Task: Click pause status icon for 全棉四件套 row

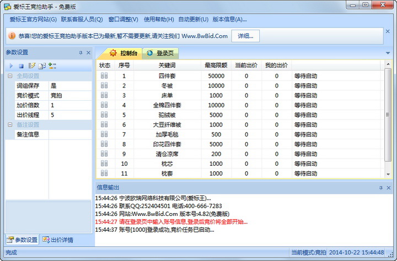Action: coord(104,105)
